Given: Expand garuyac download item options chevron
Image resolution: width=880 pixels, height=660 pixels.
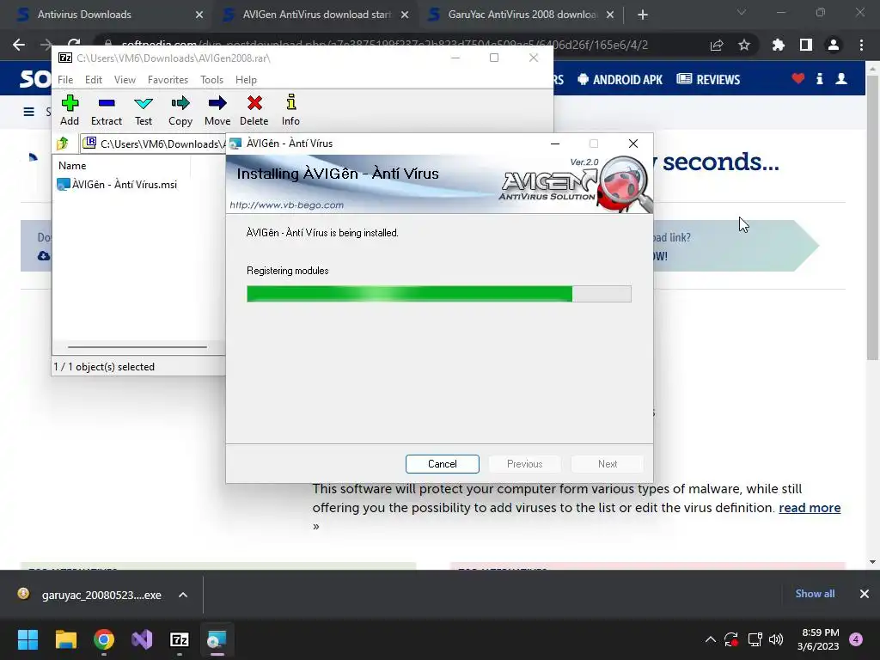Looking at the screenshot, I should (x=183, y=595).
